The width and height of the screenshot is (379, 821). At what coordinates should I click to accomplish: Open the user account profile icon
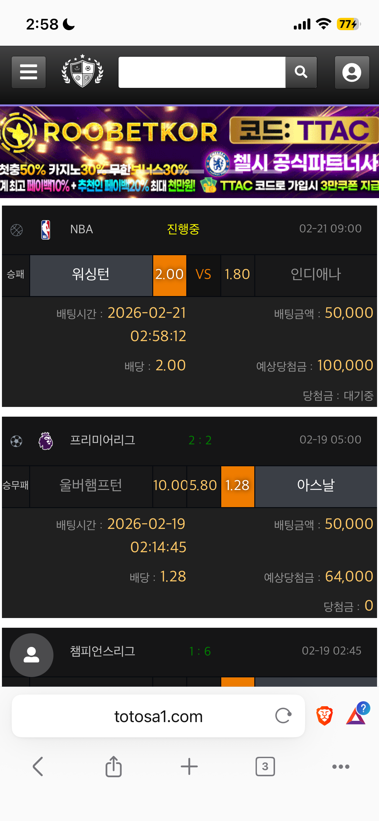[352, 72]
